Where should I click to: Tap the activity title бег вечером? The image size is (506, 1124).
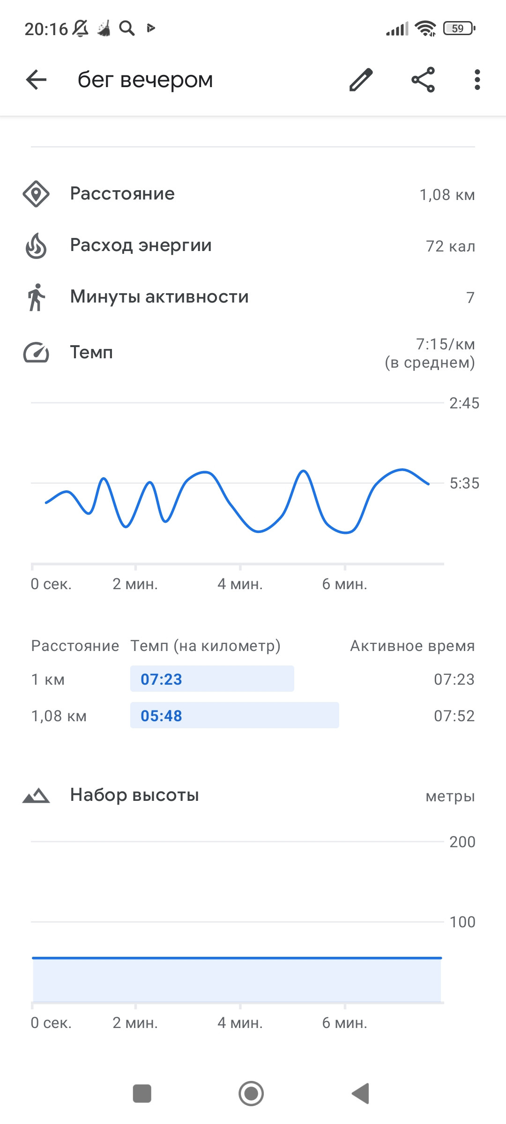coord(145,80)
